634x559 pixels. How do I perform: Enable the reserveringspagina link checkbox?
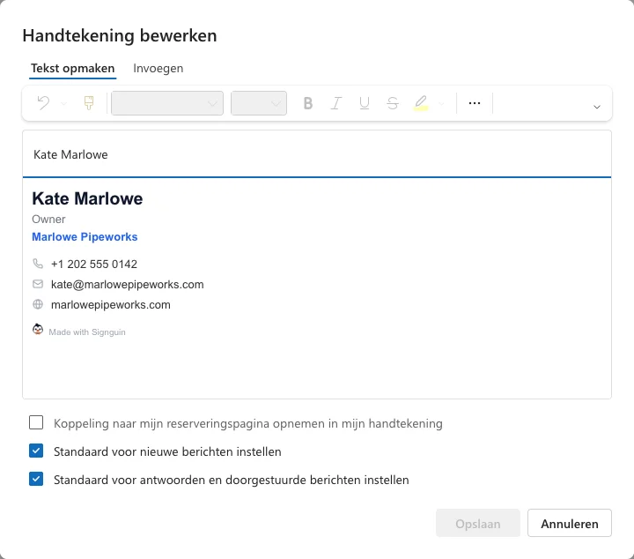coord(36,422)
